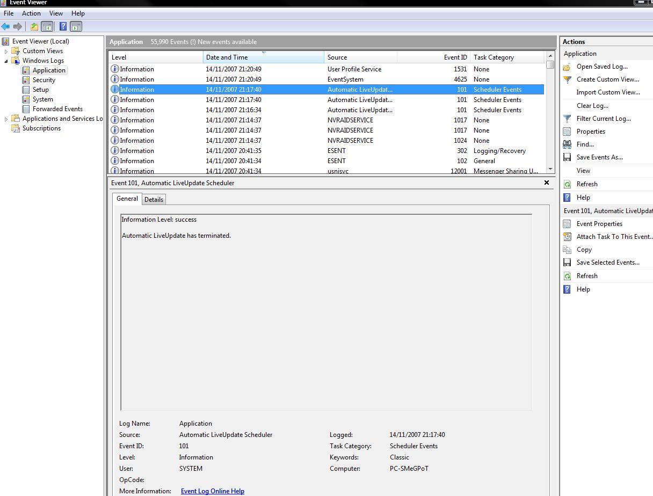Image resolution: width=653 pixels, height=496 pixels.
Task: Collapse the Windows Logs tree node
Action: click(x=6, y=61)
